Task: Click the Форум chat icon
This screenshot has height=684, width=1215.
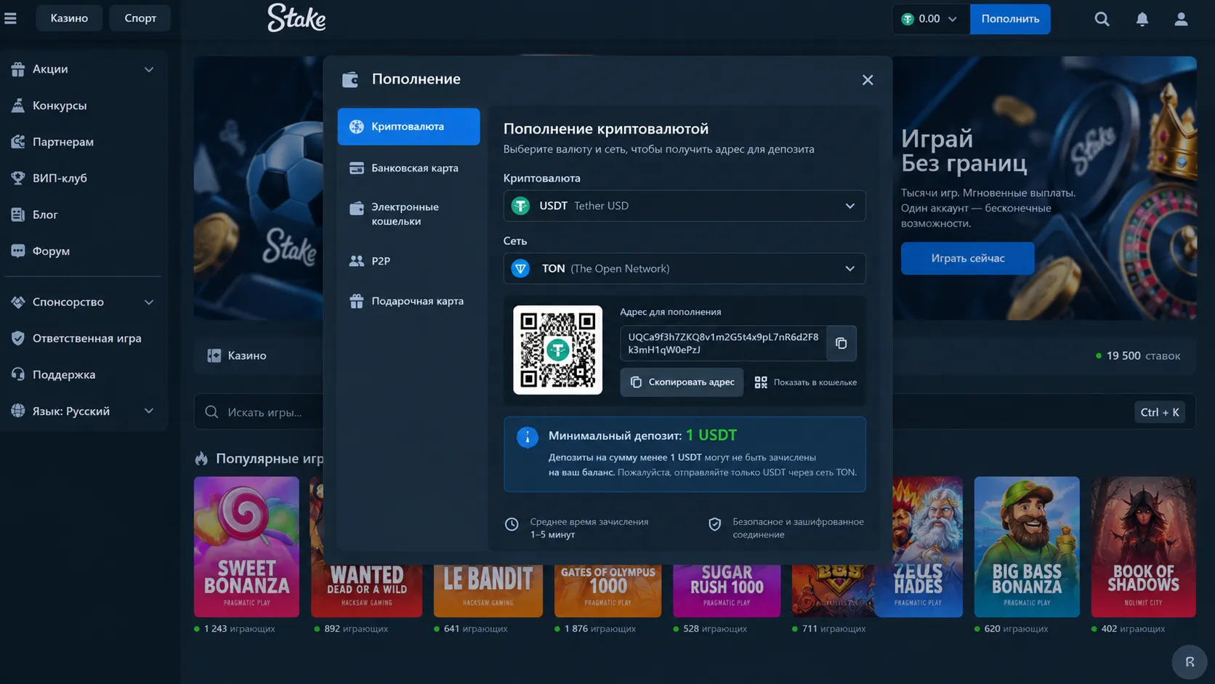Action: pos(18,251)
